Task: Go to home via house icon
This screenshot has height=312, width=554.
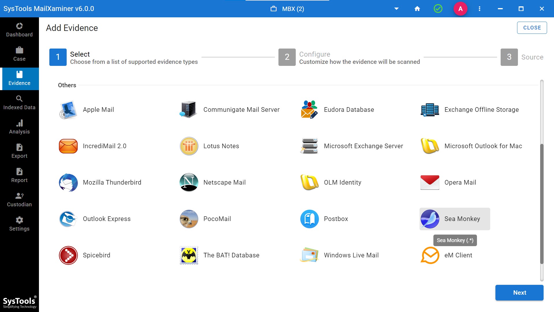Action: [x=417, y=9]
